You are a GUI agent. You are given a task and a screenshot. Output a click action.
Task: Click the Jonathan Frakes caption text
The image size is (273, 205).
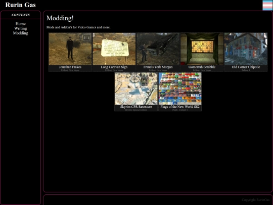click(70, 67)
